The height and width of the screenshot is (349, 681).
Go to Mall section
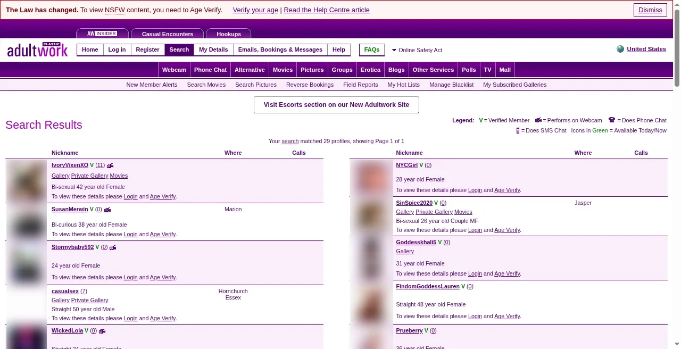[505, 70]
